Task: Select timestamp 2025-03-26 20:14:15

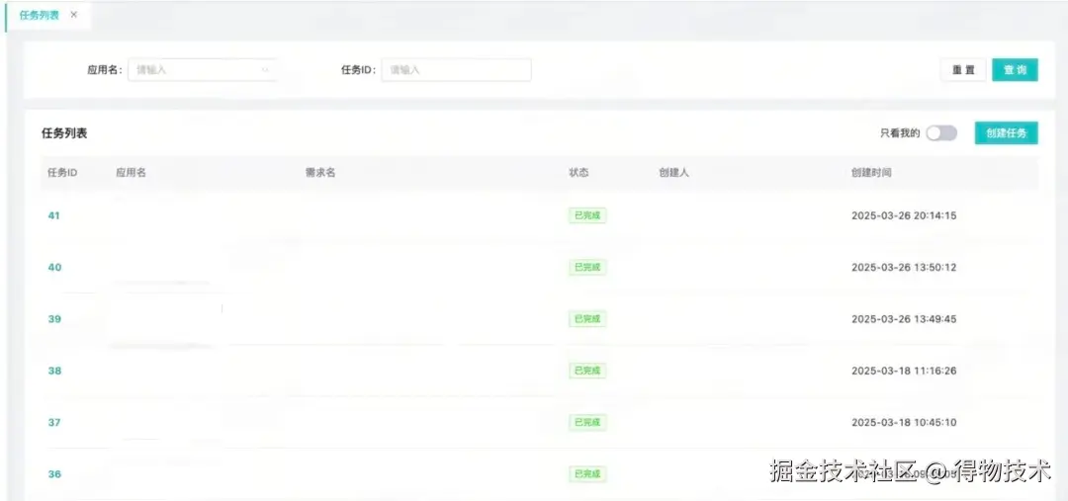Action: [x=904, y=215]
